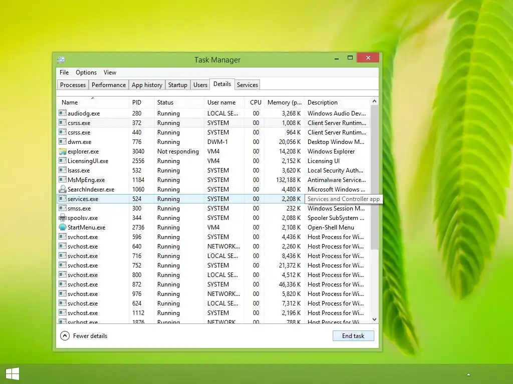This screenshot has height=384, width=513.
Task: Select csrss.exe row with PID 372
Action: 213,123
